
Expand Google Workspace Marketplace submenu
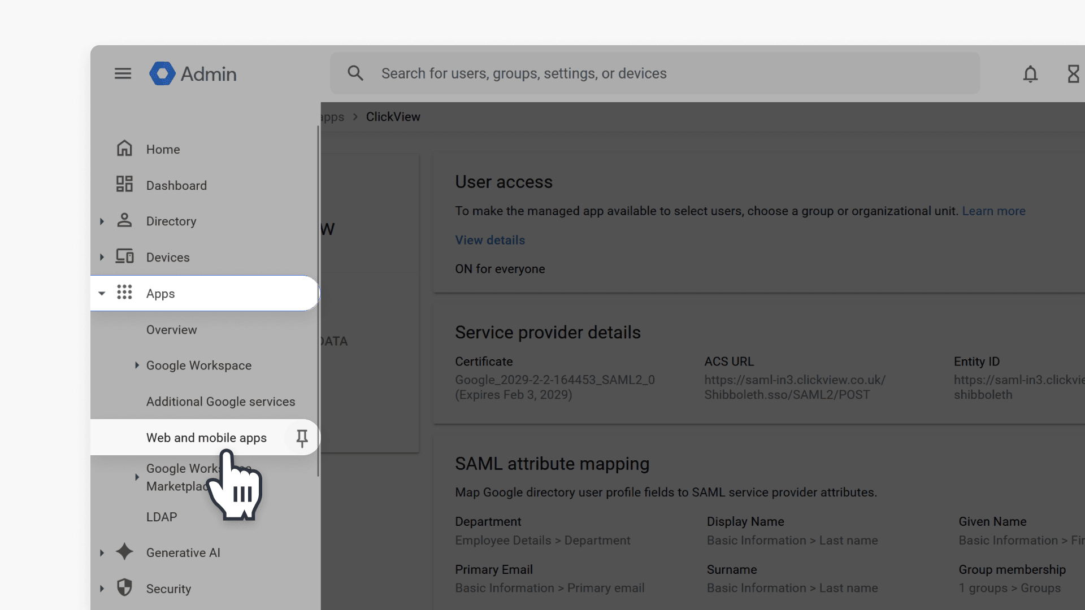pos(137,477)
